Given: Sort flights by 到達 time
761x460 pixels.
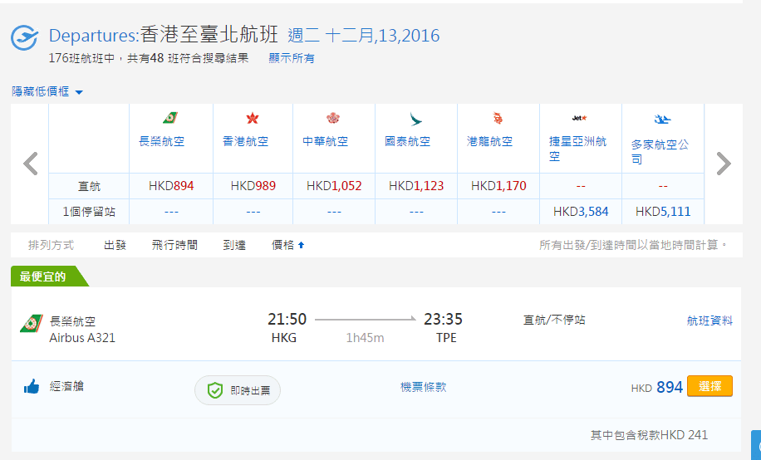Looking at the screenshot, I should [235, 245].
